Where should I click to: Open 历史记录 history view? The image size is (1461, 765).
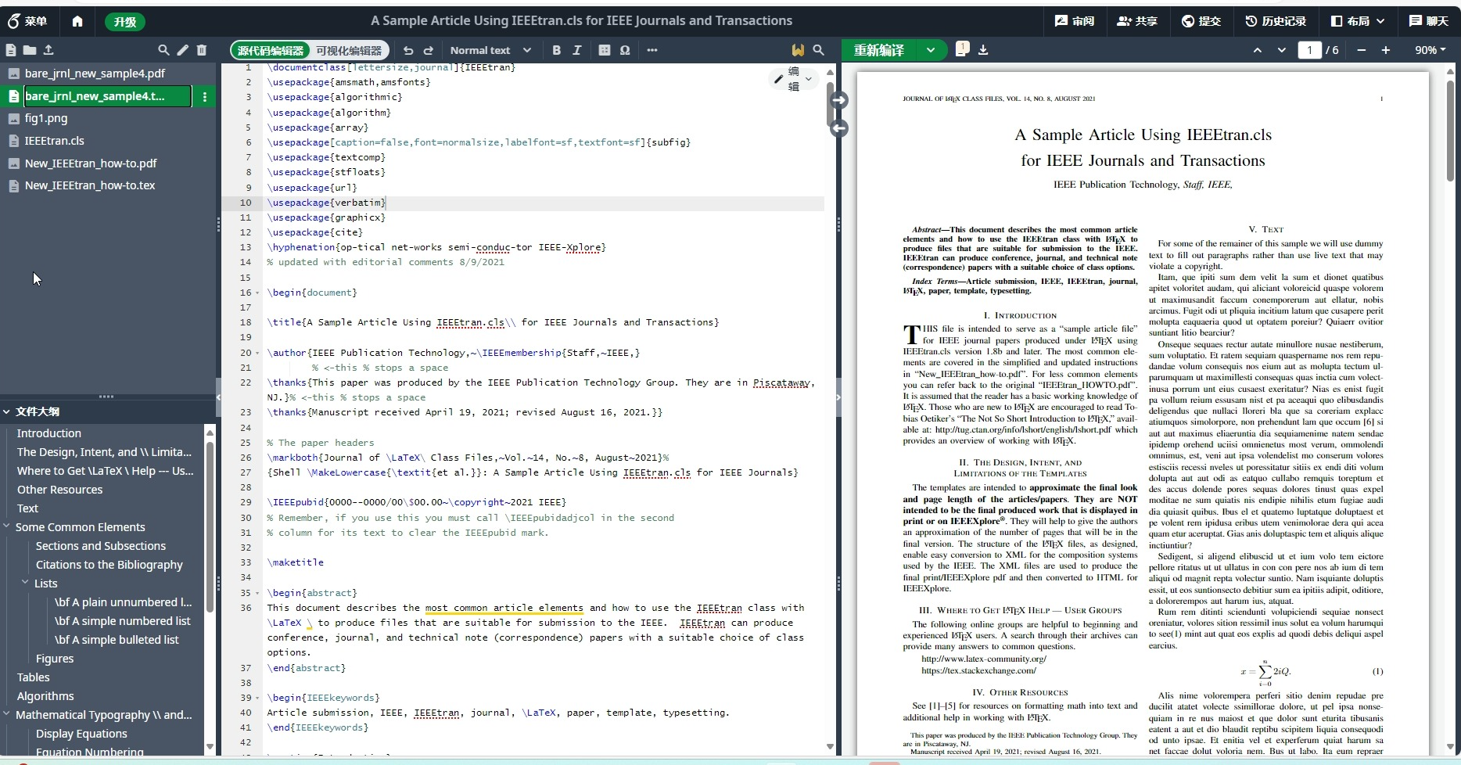point(1276,21)
